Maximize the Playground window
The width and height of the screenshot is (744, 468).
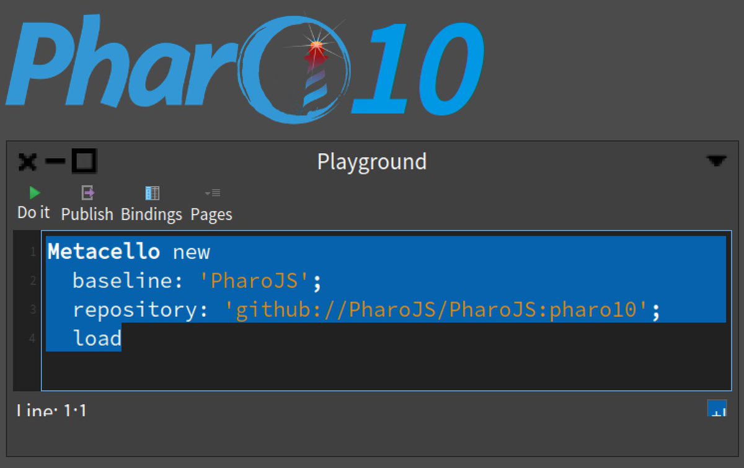(x=84, y=162)
